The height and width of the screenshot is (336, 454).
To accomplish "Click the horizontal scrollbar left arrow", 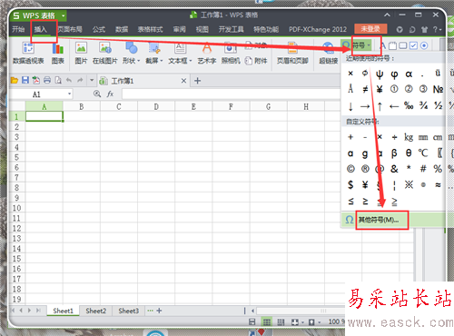I will (x=252, y=311).
